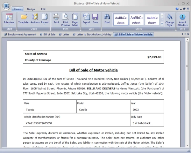Screen dimensions: 191x153
Task: Expand the Recent dropdown arrow
Action: (45, 25)
